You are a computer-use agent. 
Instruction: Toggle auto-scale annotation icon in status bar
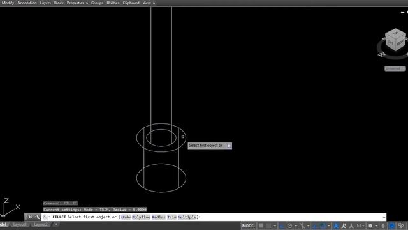click(344, 226)
